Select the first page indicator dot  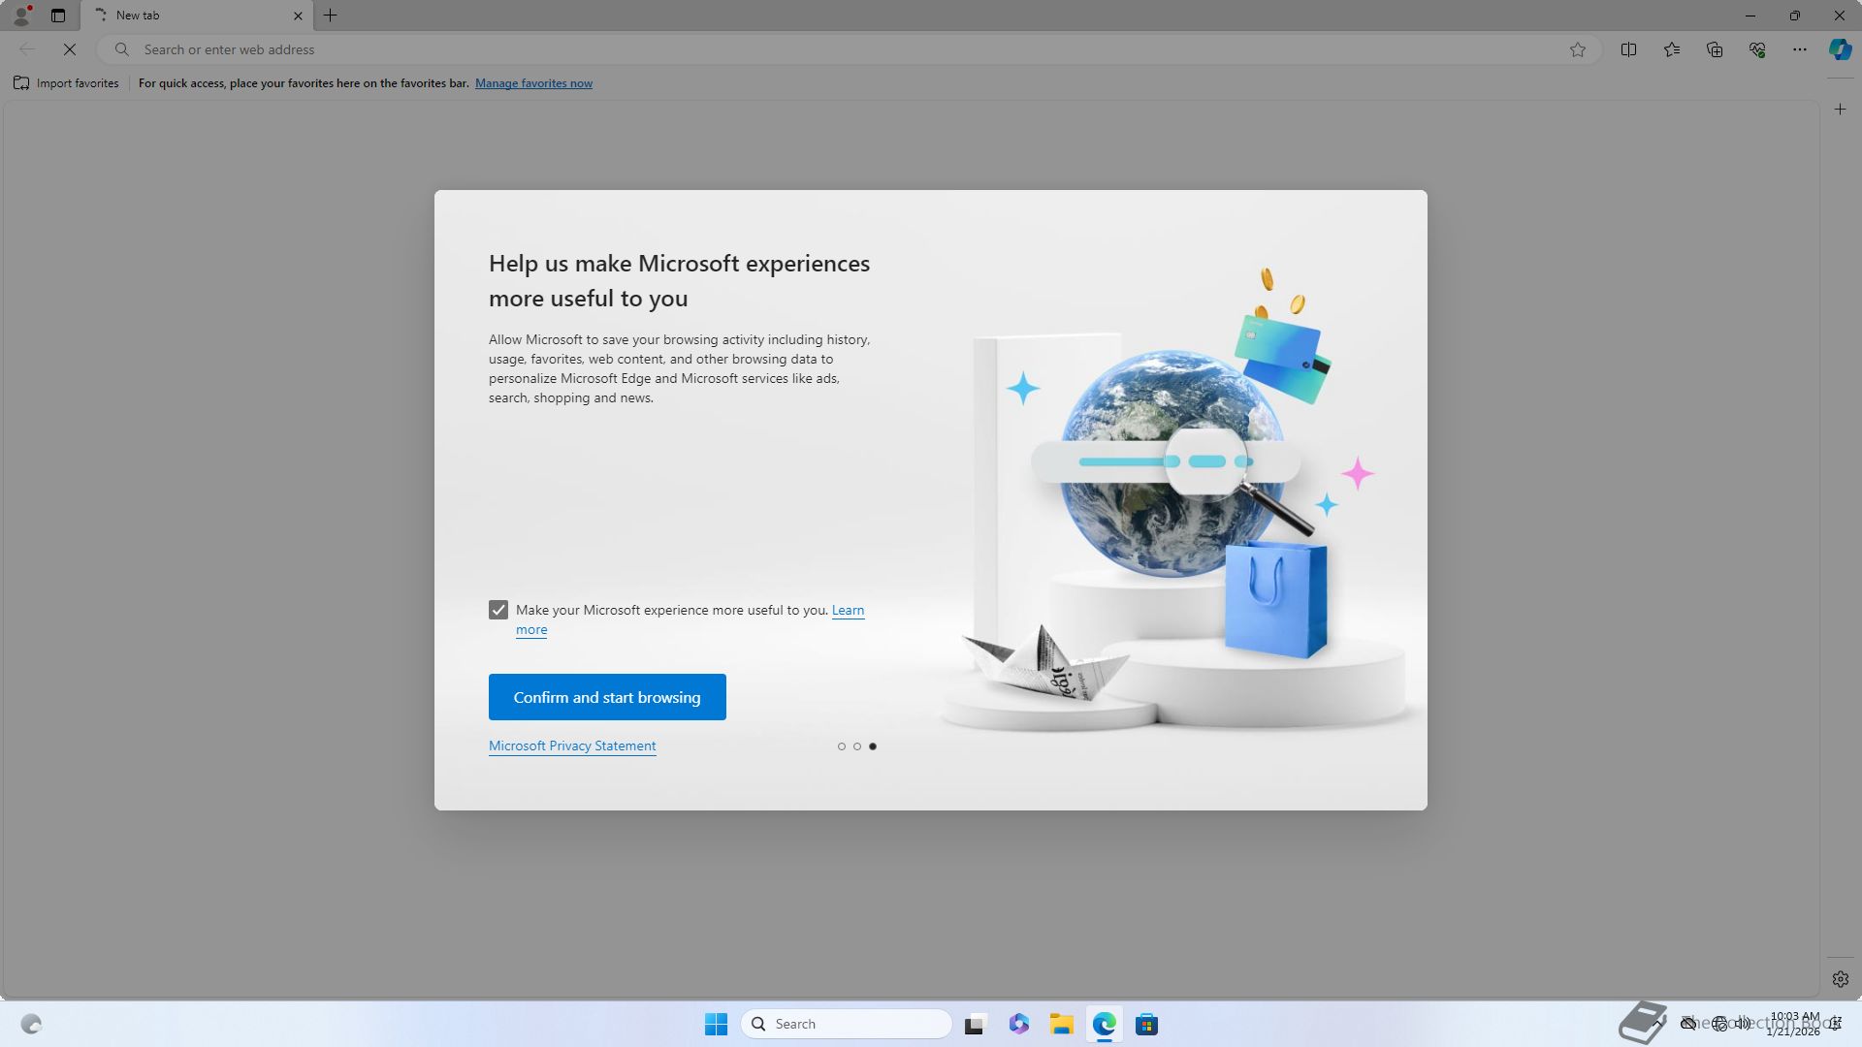click(x=841, y=746)
